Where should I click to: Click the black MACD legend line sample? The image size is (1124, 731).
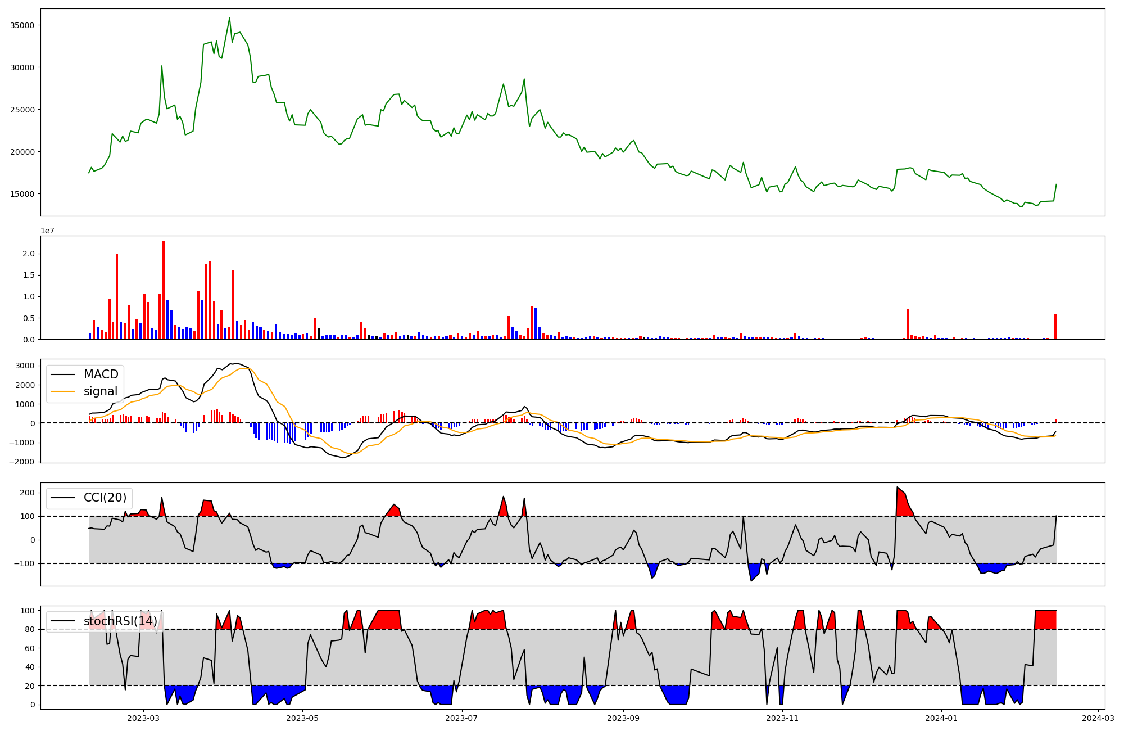coord(62,375)
